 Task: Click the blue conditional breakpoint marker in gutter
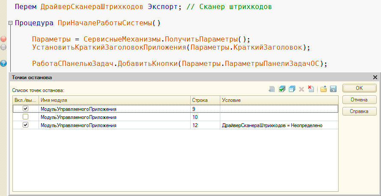pyautogui.click(x=3, y=64)
